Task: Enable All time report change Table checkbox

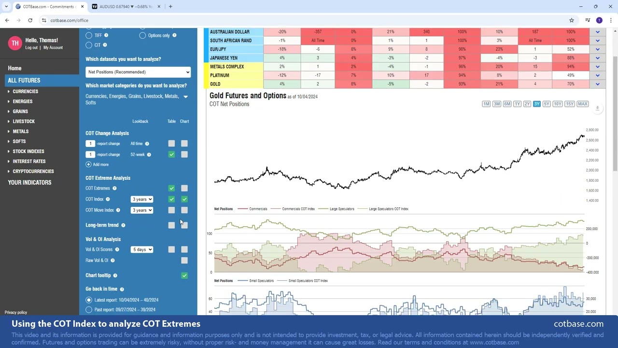Action: 171,144
